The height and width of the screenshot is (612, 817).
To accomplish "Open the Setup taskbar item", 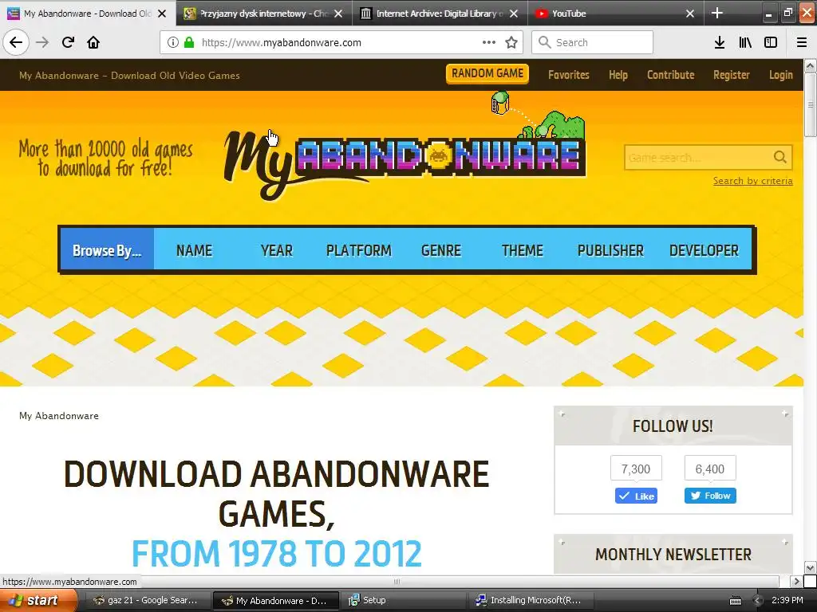I will click(401, 600).
